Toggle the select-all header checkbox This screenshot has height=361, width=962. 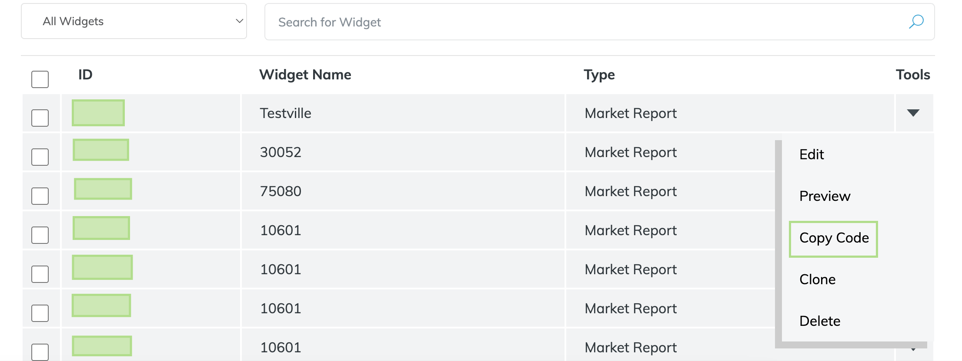point(40,79)
